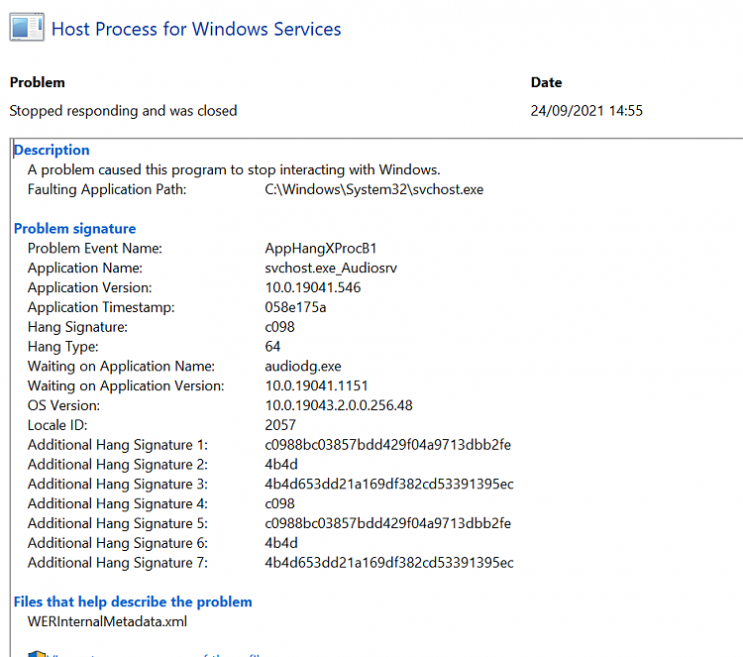Image resolution: width=743 pixels, height=657 pixels.
Task: Click the Additional Hang Signature 2 value 4b4d
Action: (x=281, y=465)
